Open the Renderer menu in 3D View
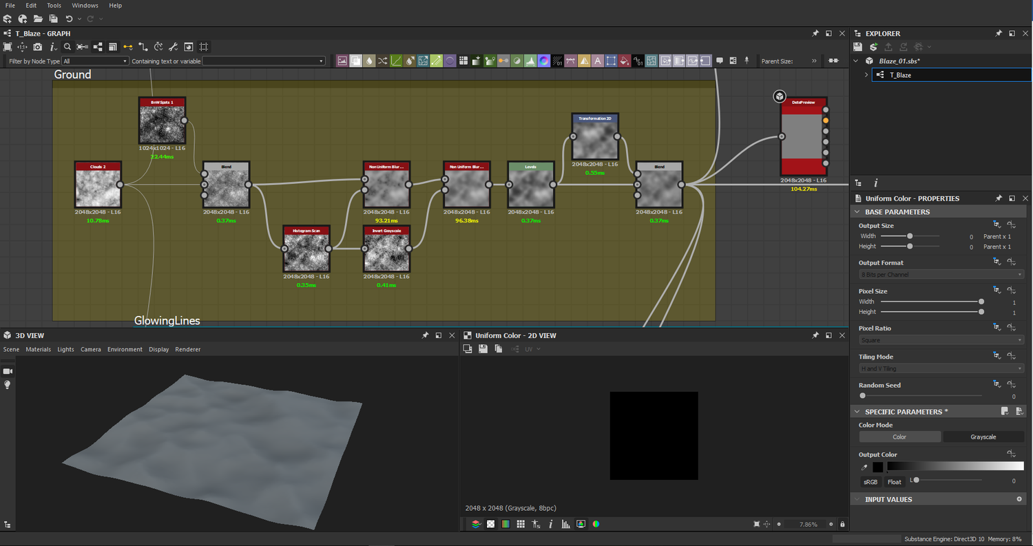Screen dimensions: 1033x546 coord(188,349)
